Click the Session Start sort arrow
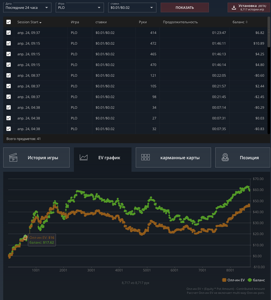The width and height of the screenshot is (271, 300). 40,23
